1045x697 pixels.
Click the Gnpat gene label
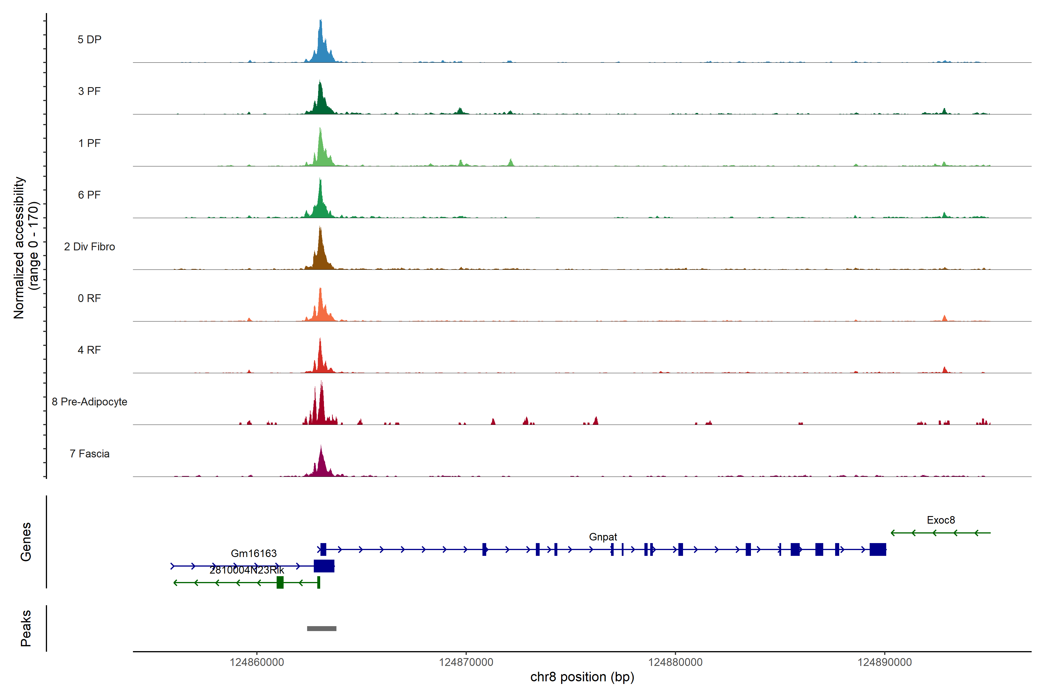603,537
